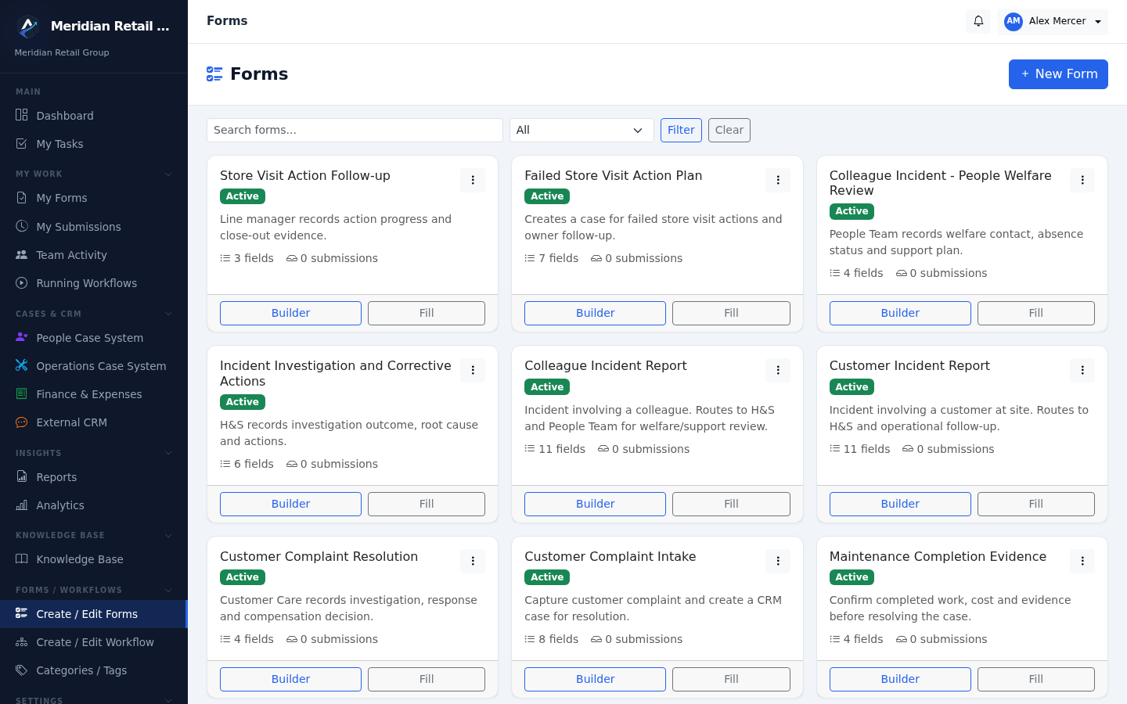Open Builder for Store Visit Action Follow-up
The height and width of the screenshot is (704, 1127).
pos(290,313)
